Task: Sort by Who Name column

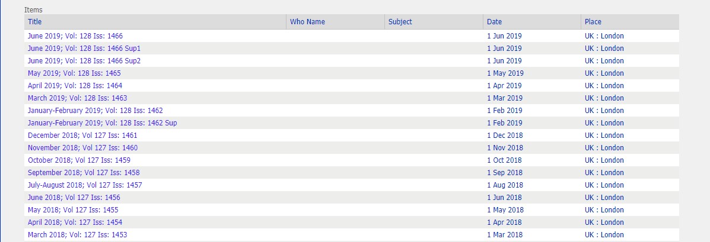Action: (307, 22)
